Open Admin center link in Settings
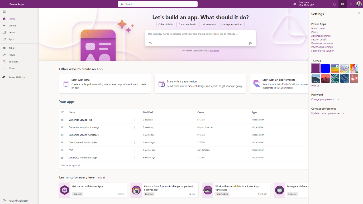The height and width of the screenshot is (204, 363). click(x=318, y=28)
